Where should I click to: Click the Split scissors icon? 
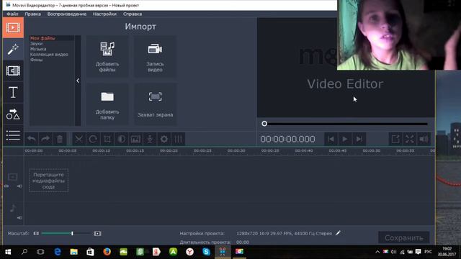(x=79, y=139)
